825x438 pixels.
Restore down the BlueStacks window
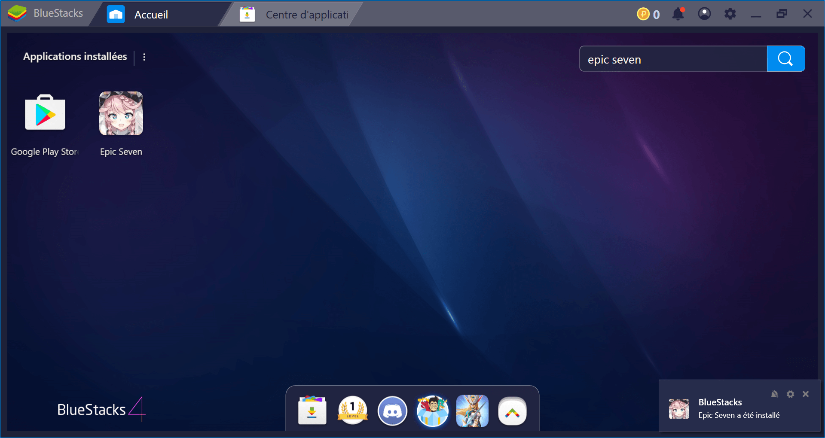[x=782, y=14]
